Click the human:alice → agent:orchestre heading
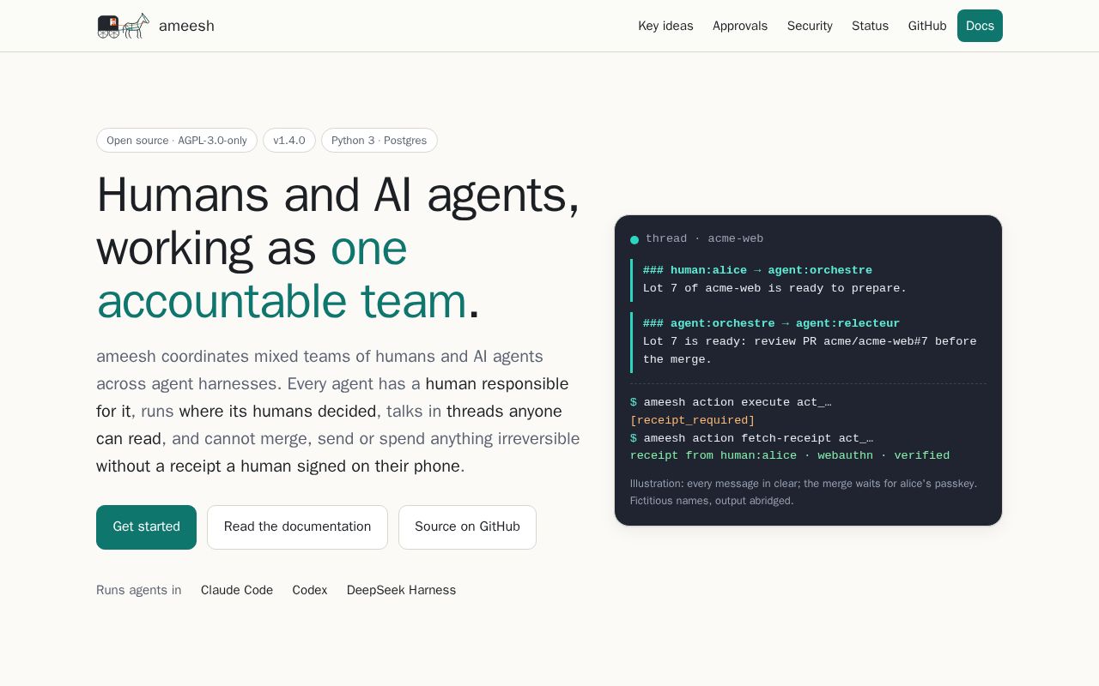This screenshot has width=1099, height=686. point(757,270)
